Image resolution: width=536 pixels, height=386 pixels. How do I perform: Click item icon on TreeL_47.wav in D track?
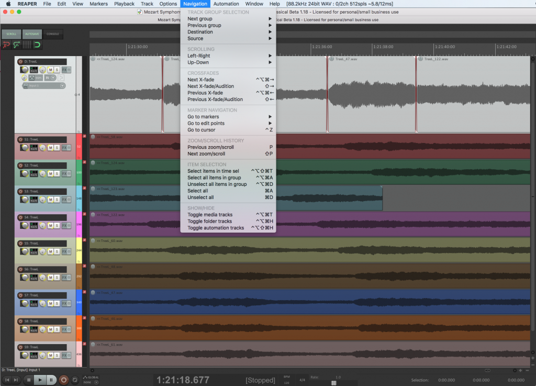coord(331,59)
